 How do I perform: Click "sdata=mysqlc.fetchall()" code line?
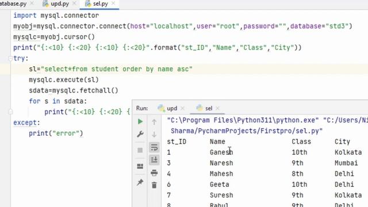(74, 91)
